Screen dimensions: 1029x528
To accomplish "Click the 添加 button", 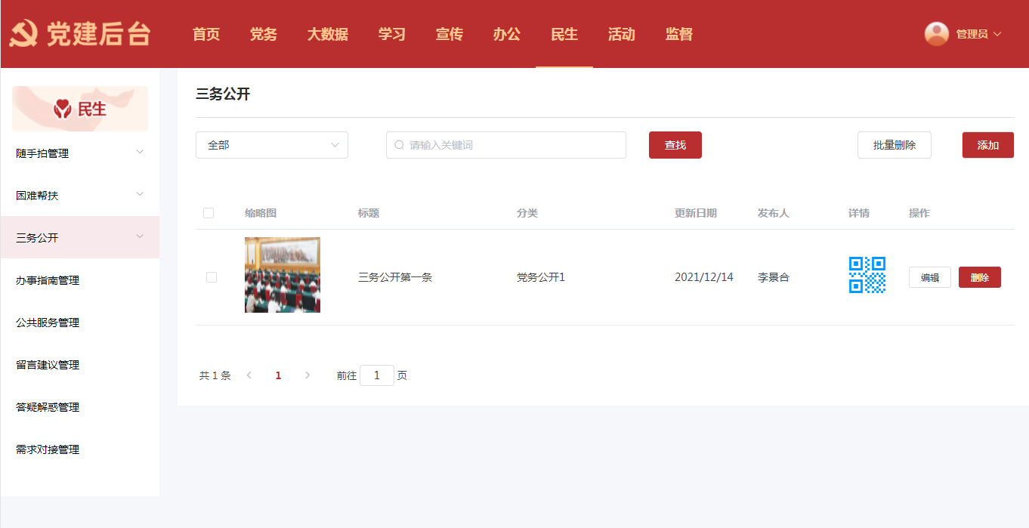I will (x=987, y=145).
